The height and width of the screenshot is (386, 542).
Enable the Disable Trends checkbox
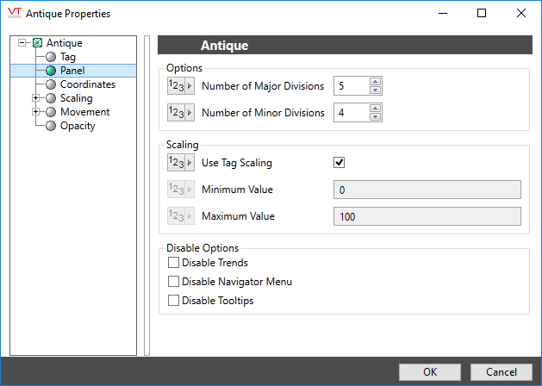174,263
